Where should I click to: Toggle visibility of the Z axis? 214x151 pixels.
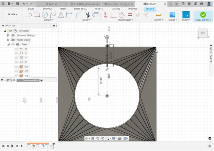click(16, 62)
